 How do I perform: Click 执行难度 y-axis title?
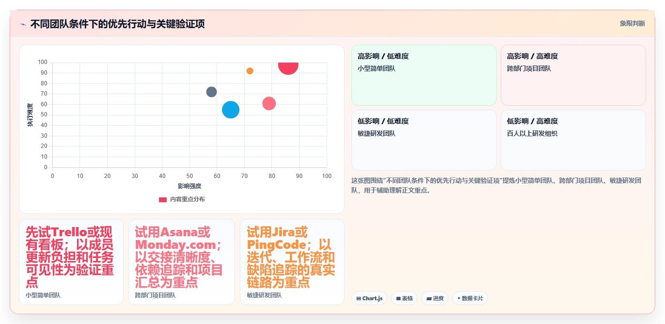tap(30, 115)
